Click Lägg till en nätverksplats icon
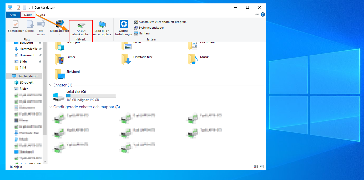This screenshot has width=364, height=180. [102, 25]
